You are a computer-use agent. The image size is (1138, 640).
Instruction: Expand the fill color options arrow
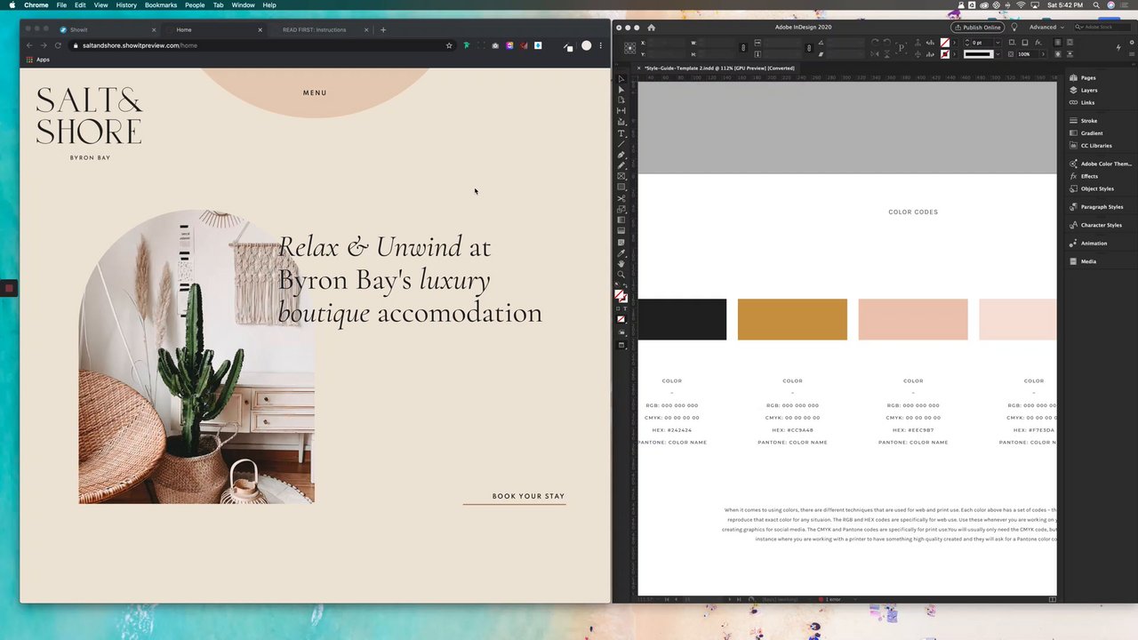(954, 43)
